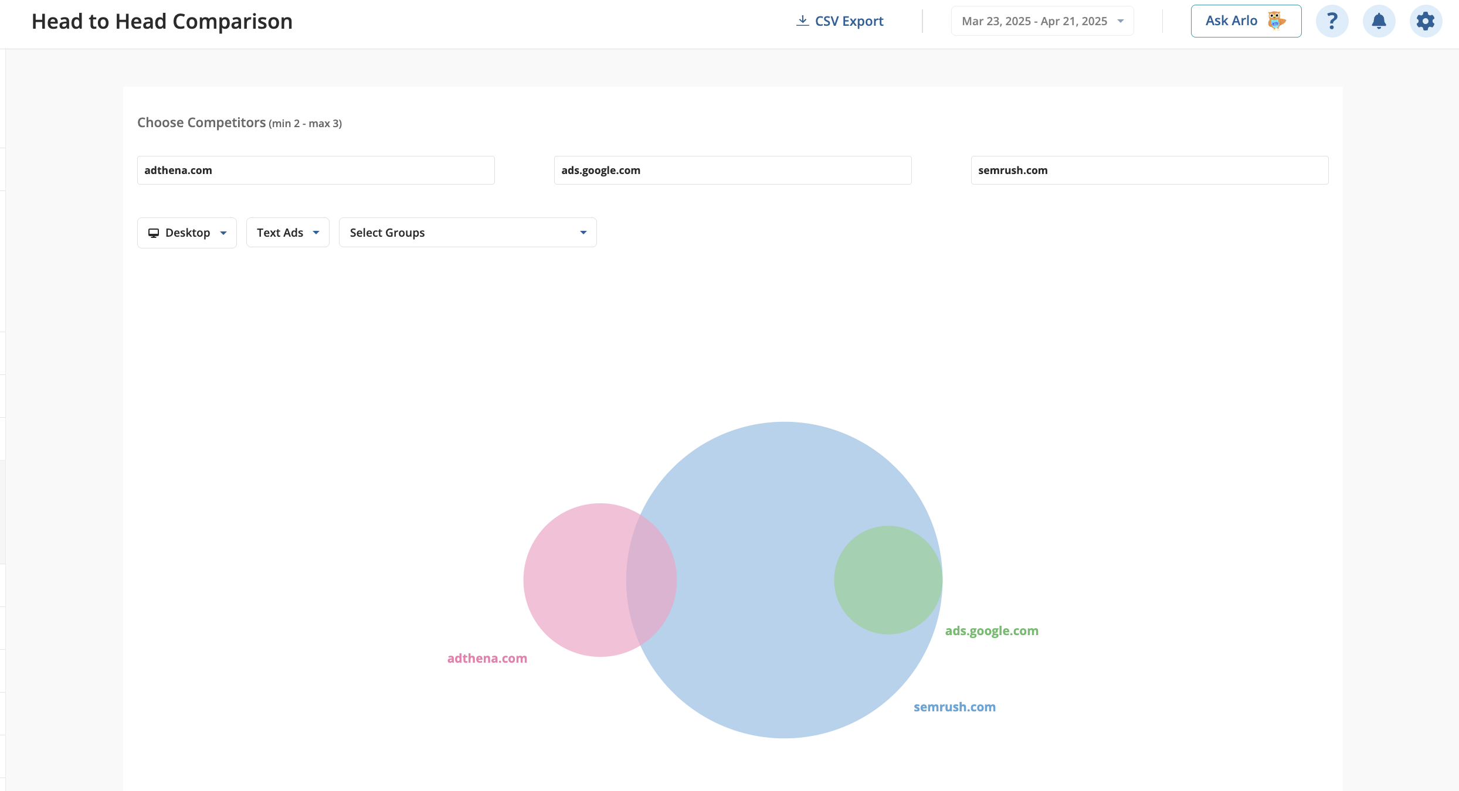Viewport: 1459px width, 791px height.
Task: Open the date range picker
Action: pyautogui.click(x=1042, y=21)
